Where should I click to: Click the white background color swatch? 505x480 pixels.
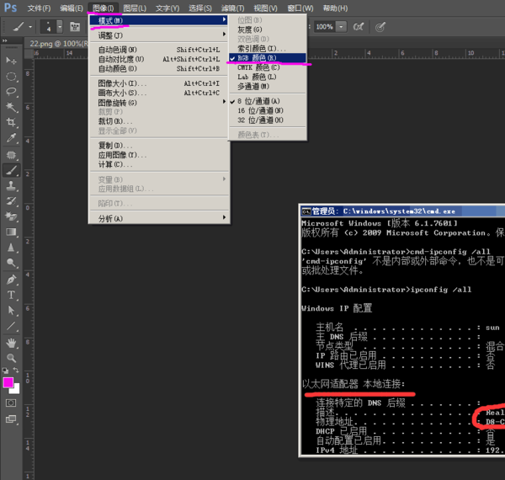(x=15, y=390)
